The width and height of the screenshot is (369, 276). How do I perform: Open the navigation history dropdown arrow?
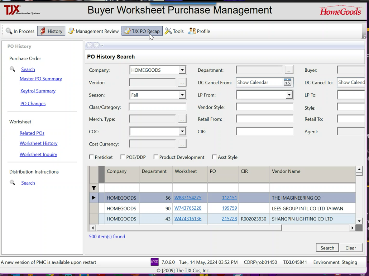tap(102, 46)
